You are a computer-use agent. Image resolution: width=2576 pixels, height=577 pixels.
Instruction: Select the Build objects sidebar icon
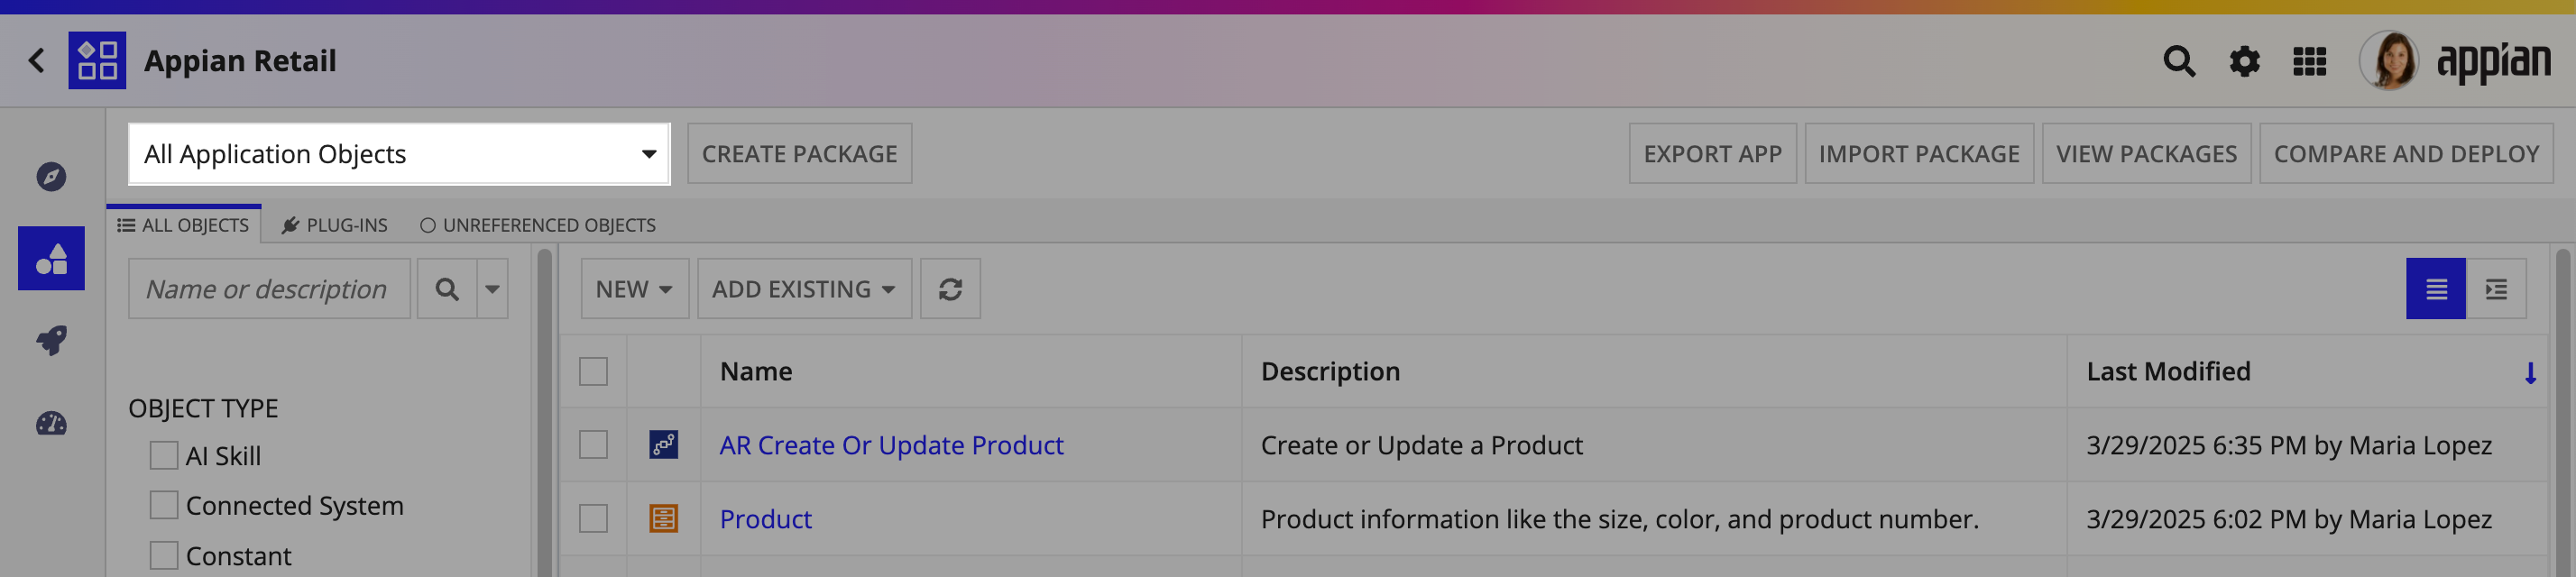pos(51,259)
